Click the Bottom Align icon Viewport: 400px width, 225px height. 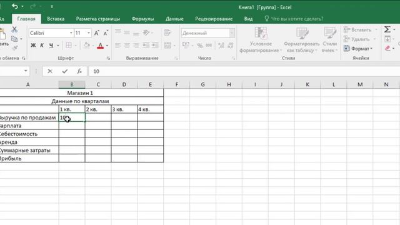pyautogui.click(x=136, y=33)
